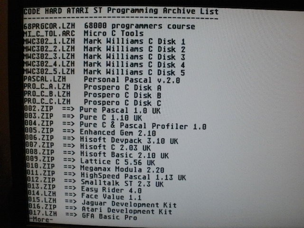Click 'Prospero C Disk A' description

coord(123,87)
